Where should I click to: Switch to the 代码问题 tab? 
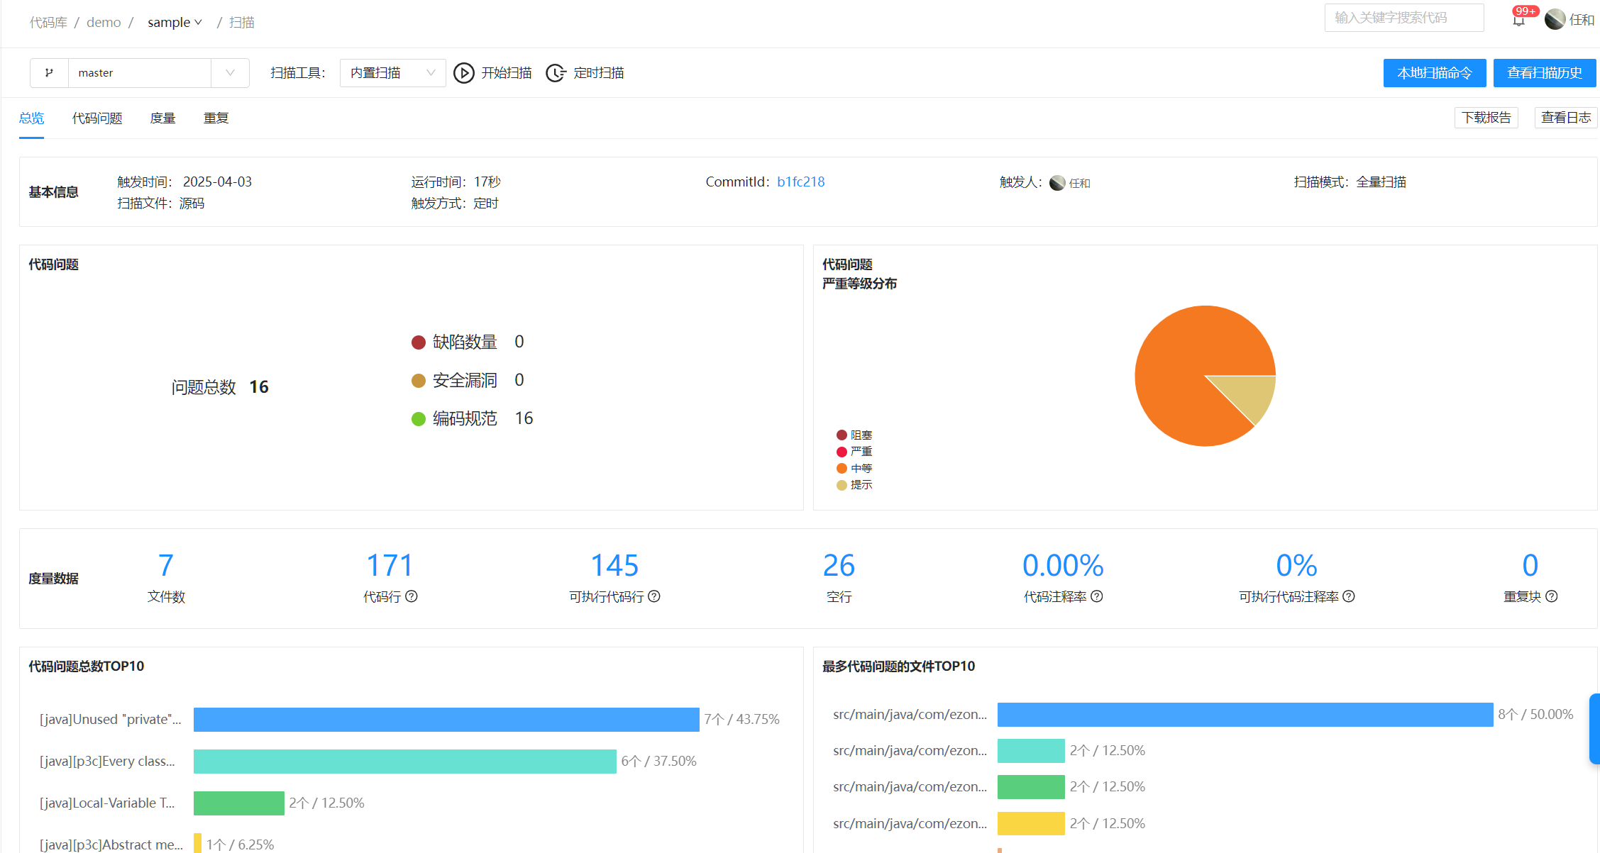(97, 118)
